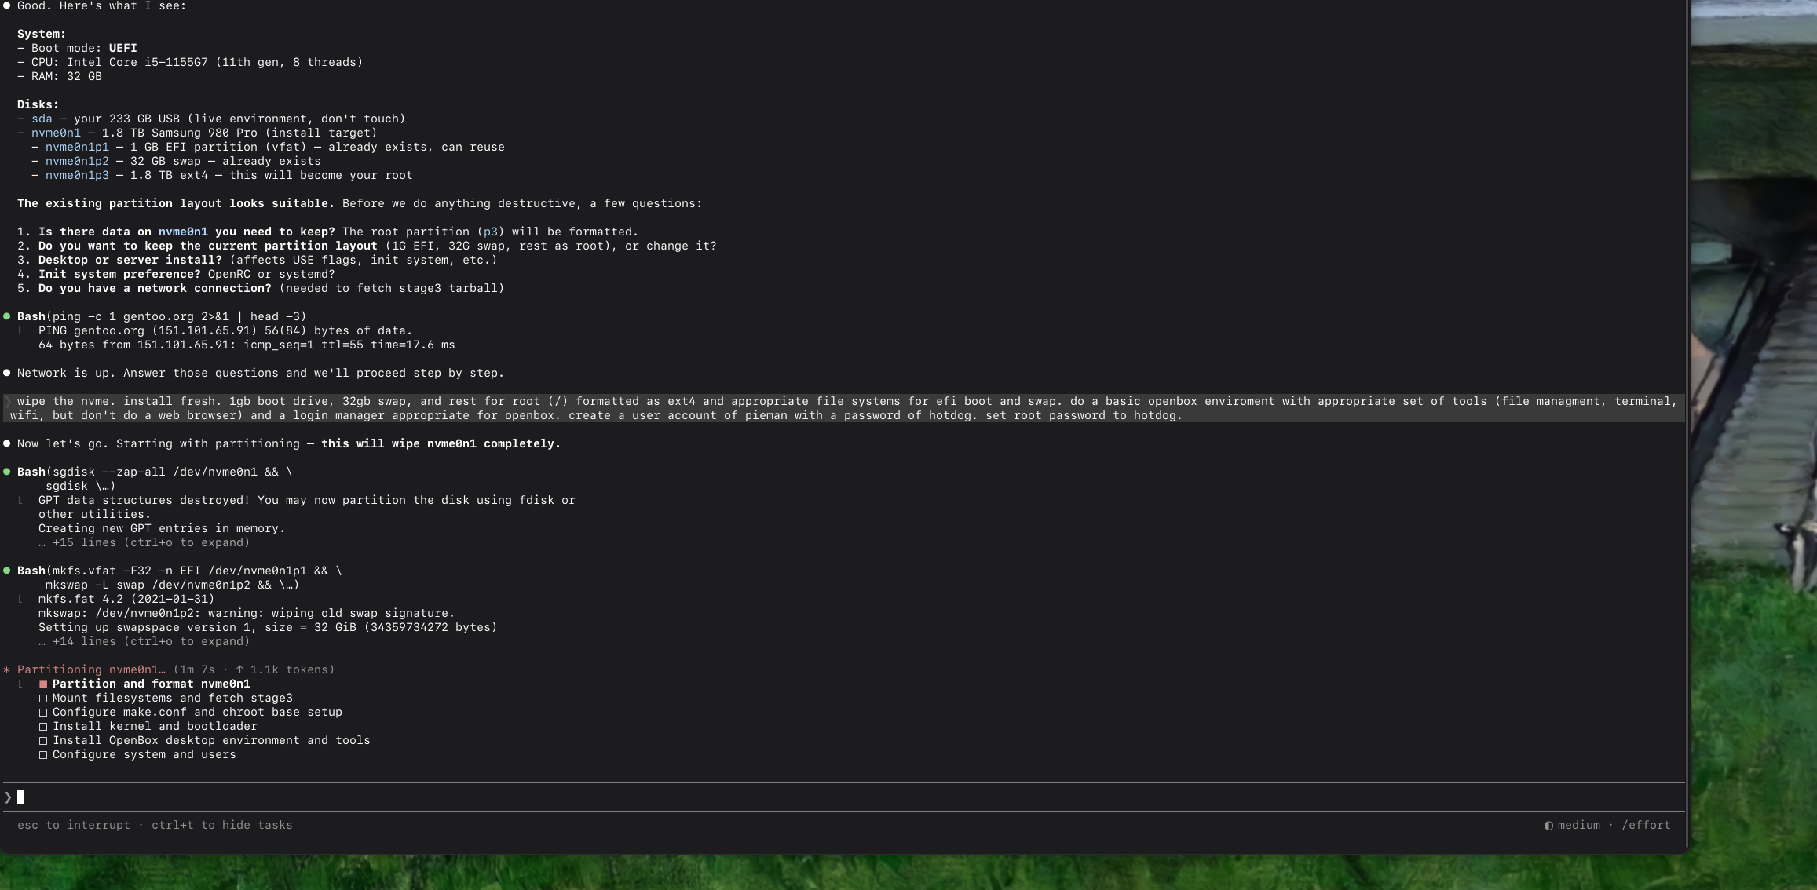
Task: Click the /effort command label
Action: pos(1646,825)
